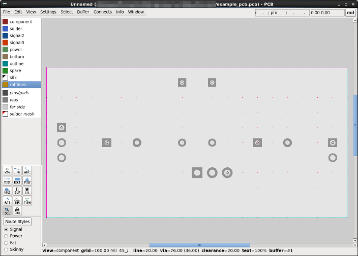Image resolution: width=358 pixels, height=256 pixels.
Task: Toggle the solder mask swatch
Action: [x=5, y=114]
